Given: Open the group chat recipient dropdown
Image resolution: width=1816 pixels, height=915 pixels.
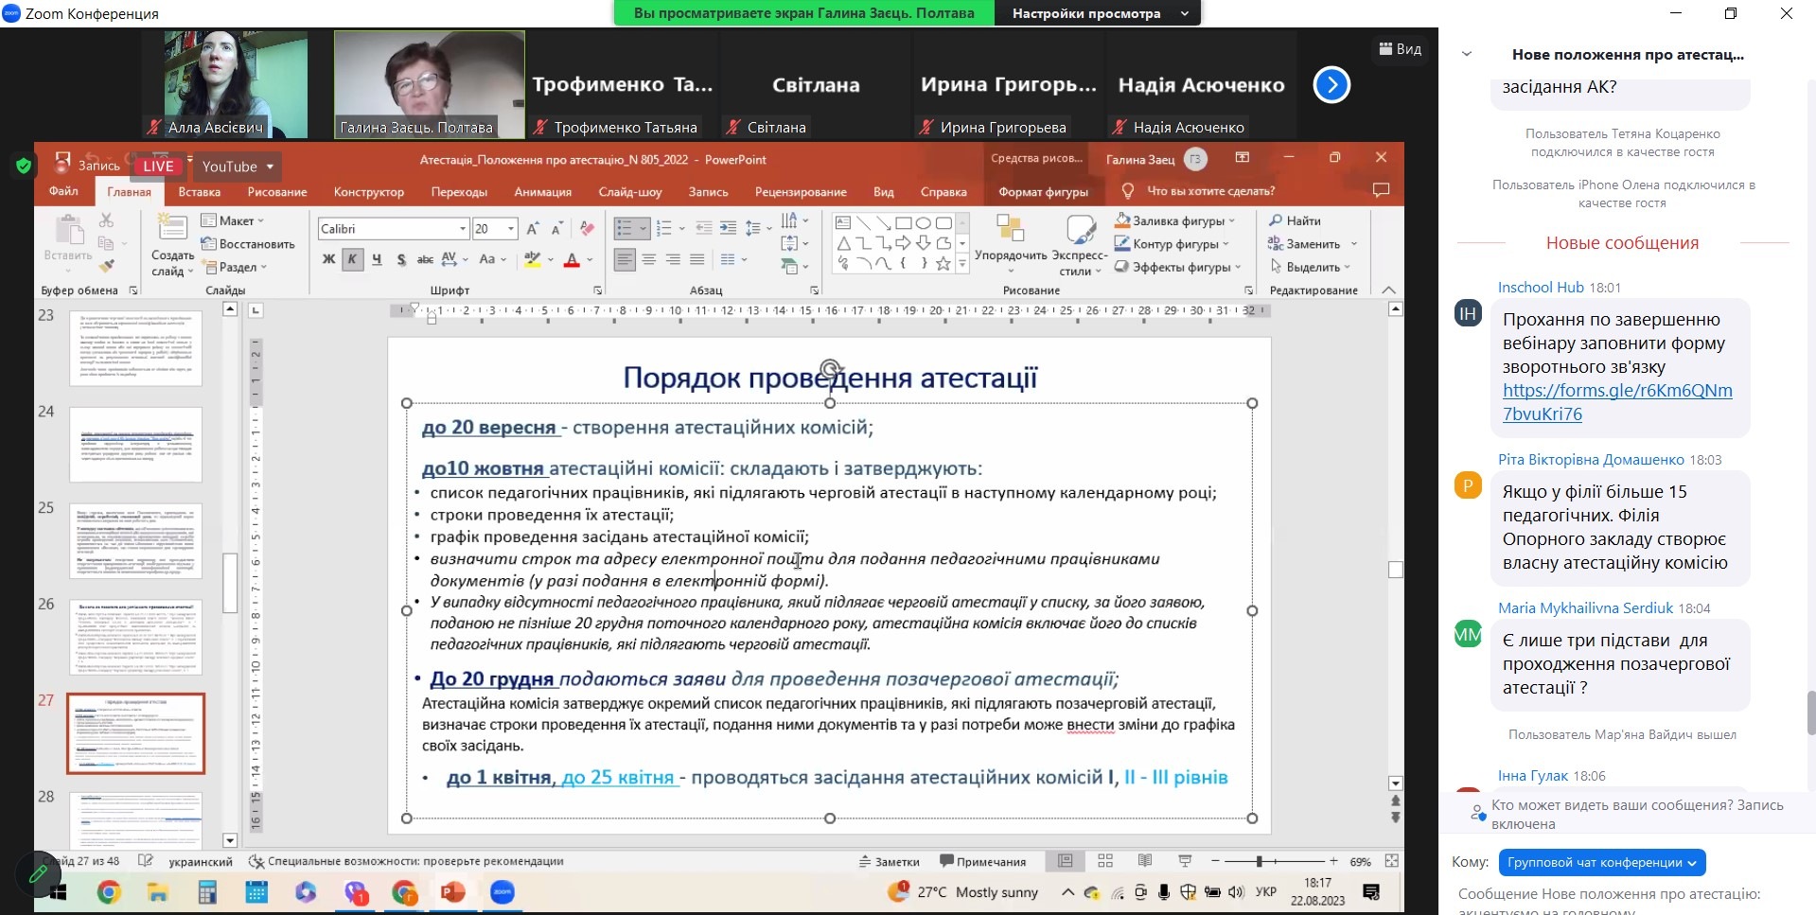Looking at the screenshot, I should point(1601,862).
